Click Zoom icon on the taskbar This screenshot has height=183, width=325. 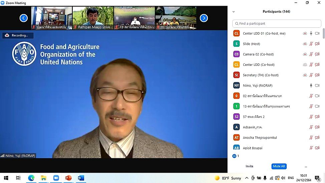56,178
